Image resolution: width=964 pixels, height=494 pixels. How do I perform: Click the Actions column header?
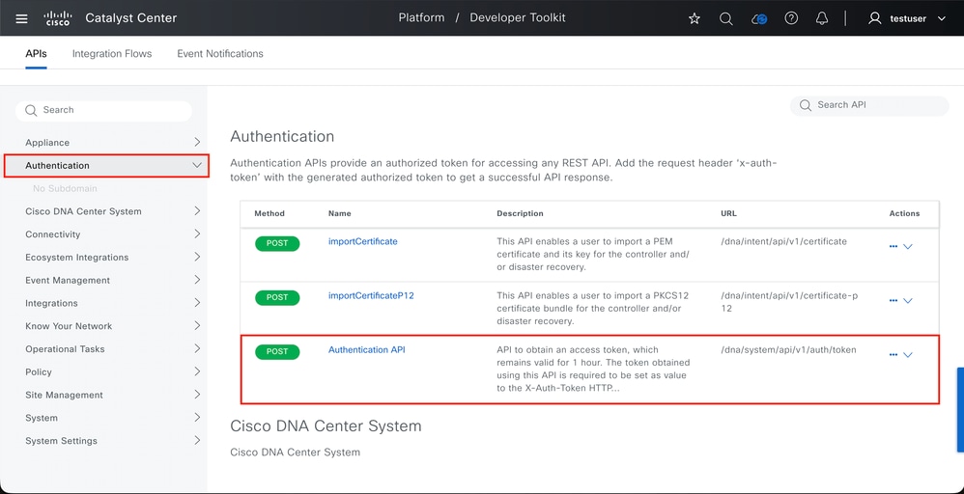coord(904,213)
